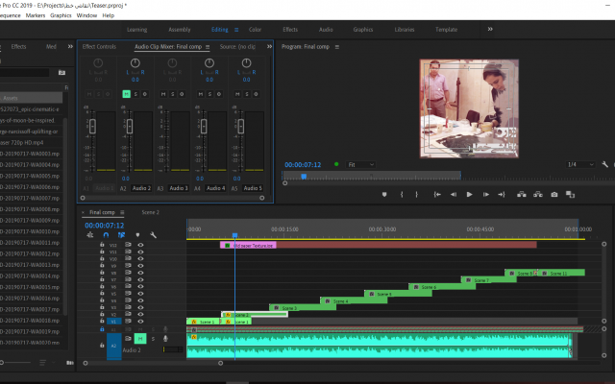The height and width of the screenshot is (384, 615).
Task: Click the Mark Out bracket button
Action: click(416, 194)
